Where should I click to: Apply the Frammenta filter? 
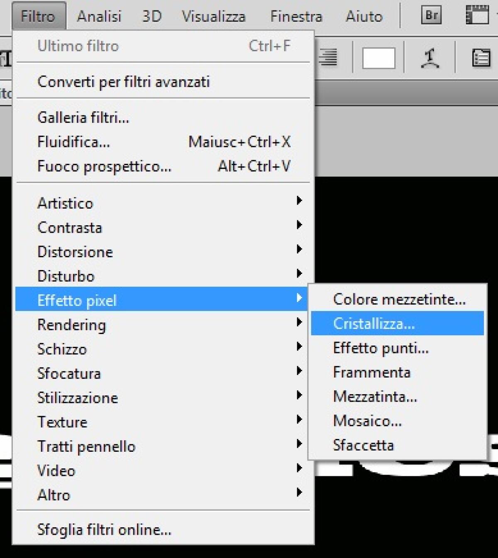pos(398,372)
